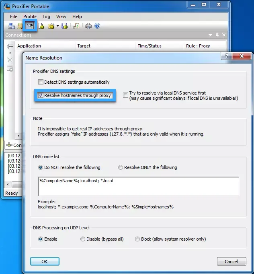Screen dimensions: 254x274
Task: Enable Detect DNS settings automatically
Action: click(x=41, y=82)
